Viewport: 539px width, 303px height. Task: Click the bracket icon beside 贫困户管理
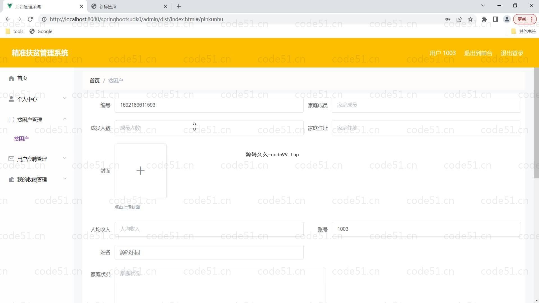pyautogui.click(x=11, y=120)
